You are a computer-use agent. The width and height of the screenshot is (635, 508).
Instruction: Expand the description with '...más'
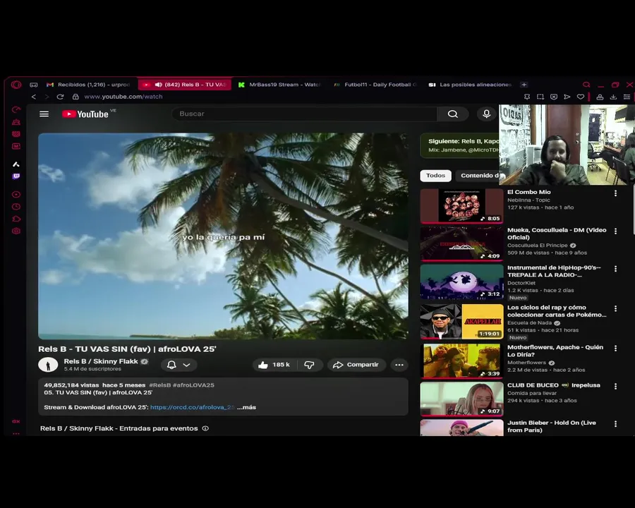pos(246,407)
